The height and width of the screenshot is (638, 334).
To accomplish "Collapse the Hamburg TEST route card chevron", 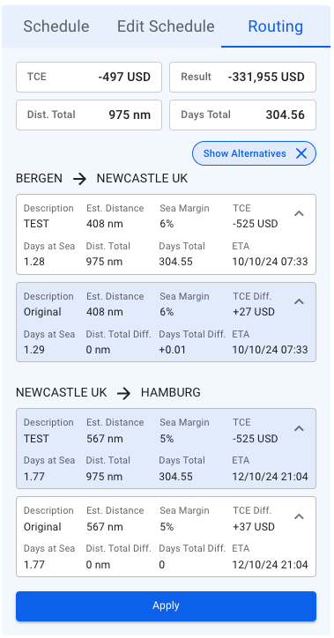I will [299, 428].
